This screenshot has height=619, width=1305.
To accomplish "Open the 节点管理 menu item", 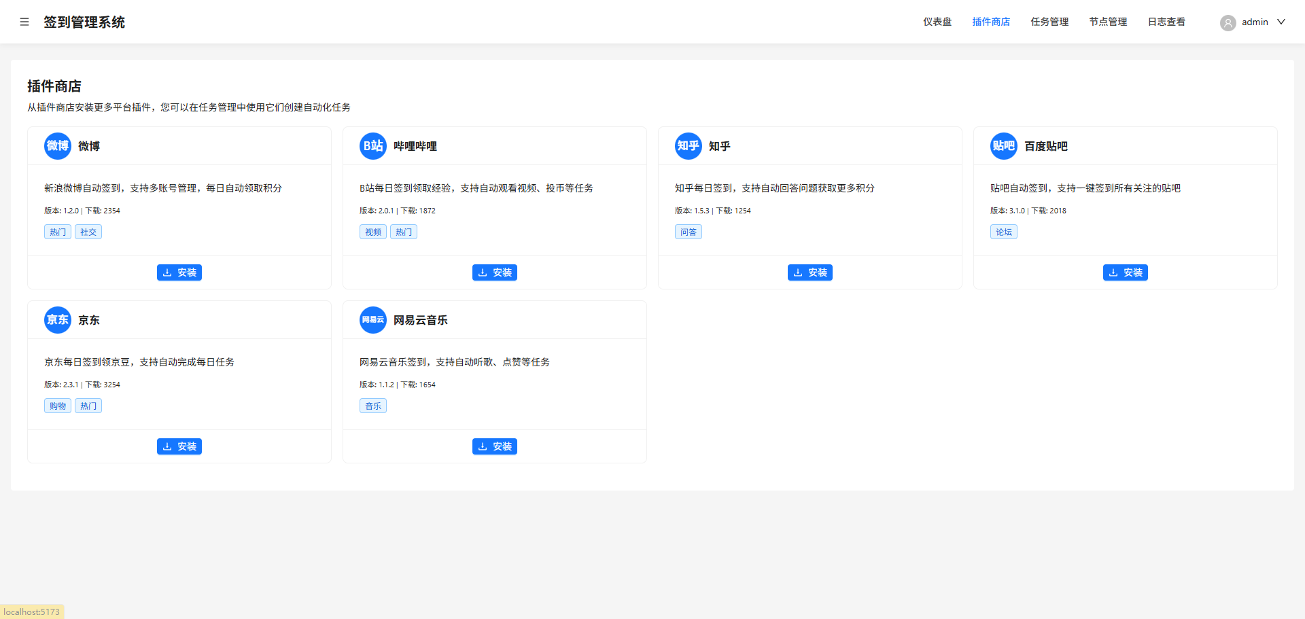I will [1108, 22].
